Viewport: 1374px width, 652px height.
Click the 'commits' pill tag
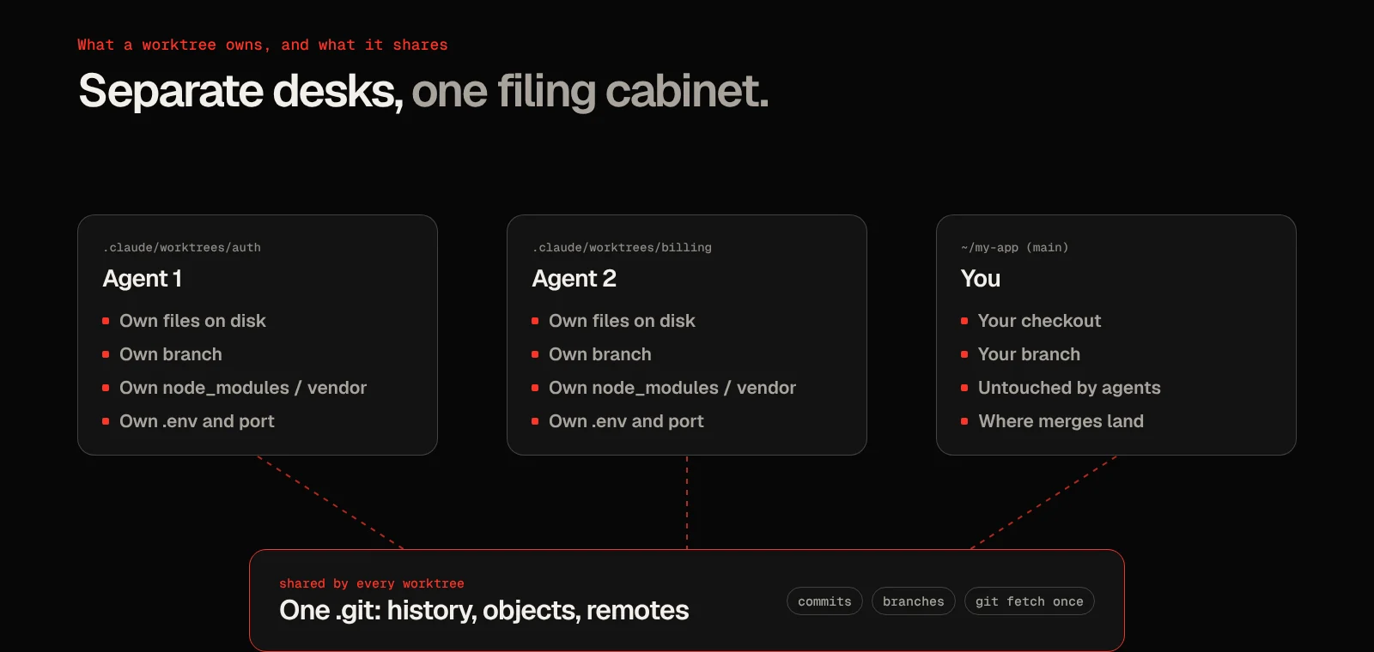824,601
